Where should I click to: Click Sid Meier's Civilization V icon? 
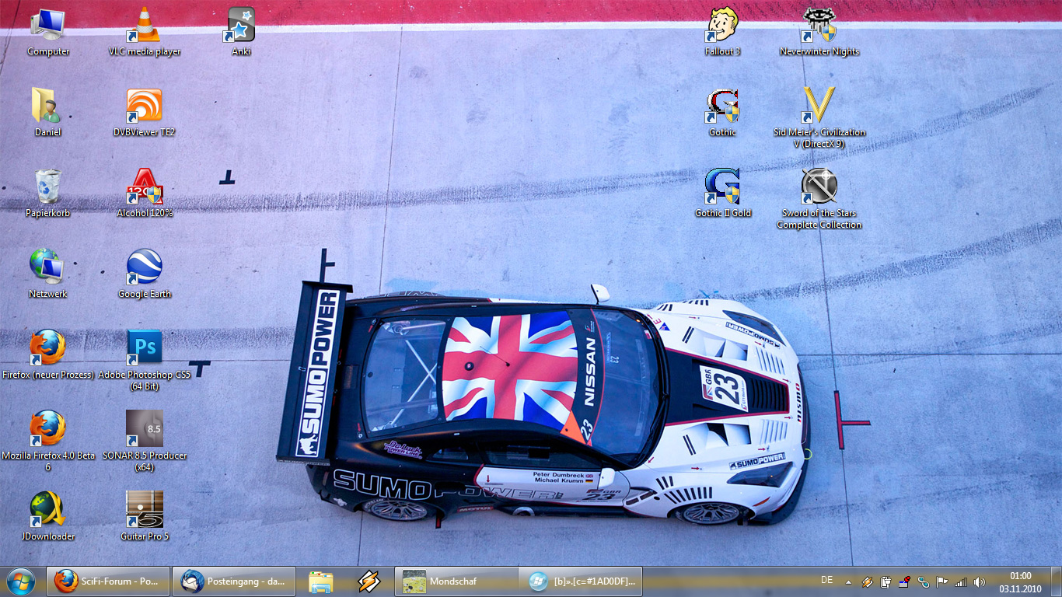[x=819, y=106]
